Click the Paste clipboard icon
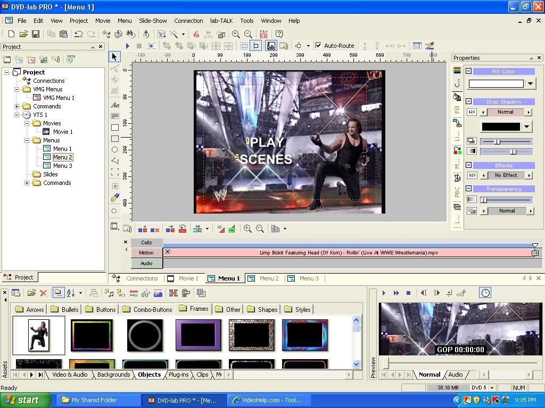Viewport: 545px width, 408px height. coord(63,34)
